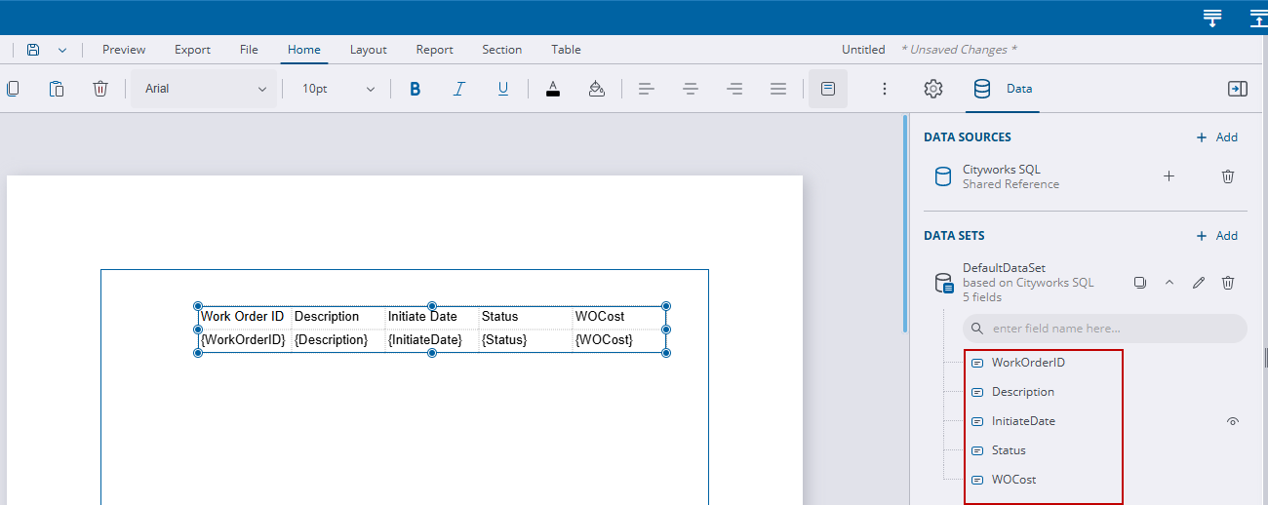Toggle the InitiateDate field eye icon
This screenshot has height=505, width=1268.
[x=1233, y=421]
